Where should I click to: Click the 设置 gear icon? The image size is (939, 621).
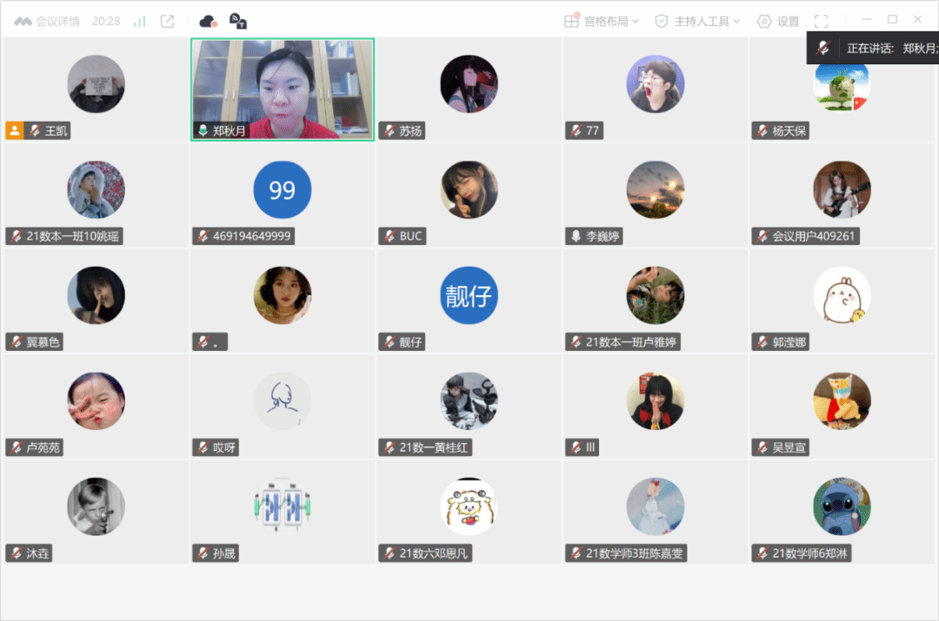(x=764, y=21)
